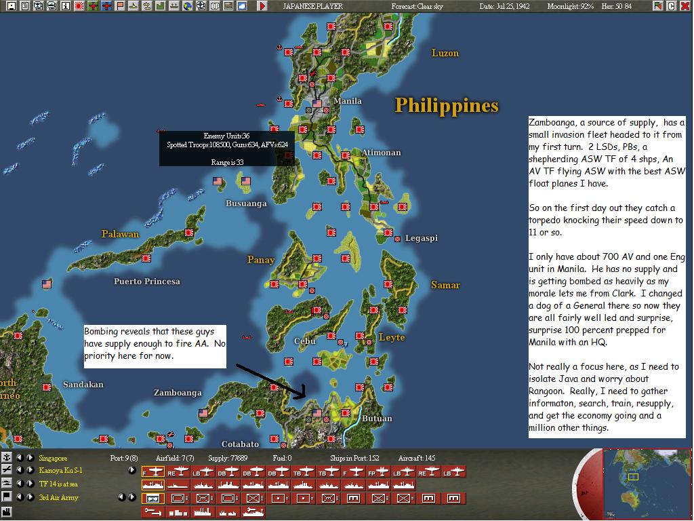
Task: Click the Singapore base name
Action: [x=53, y=458]
